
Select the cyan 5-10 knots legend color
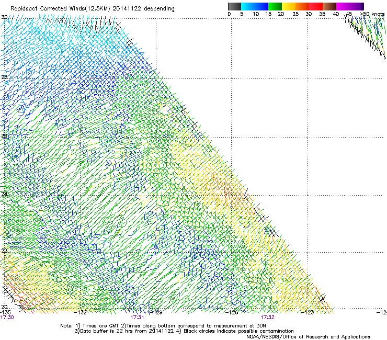point(247,6)
